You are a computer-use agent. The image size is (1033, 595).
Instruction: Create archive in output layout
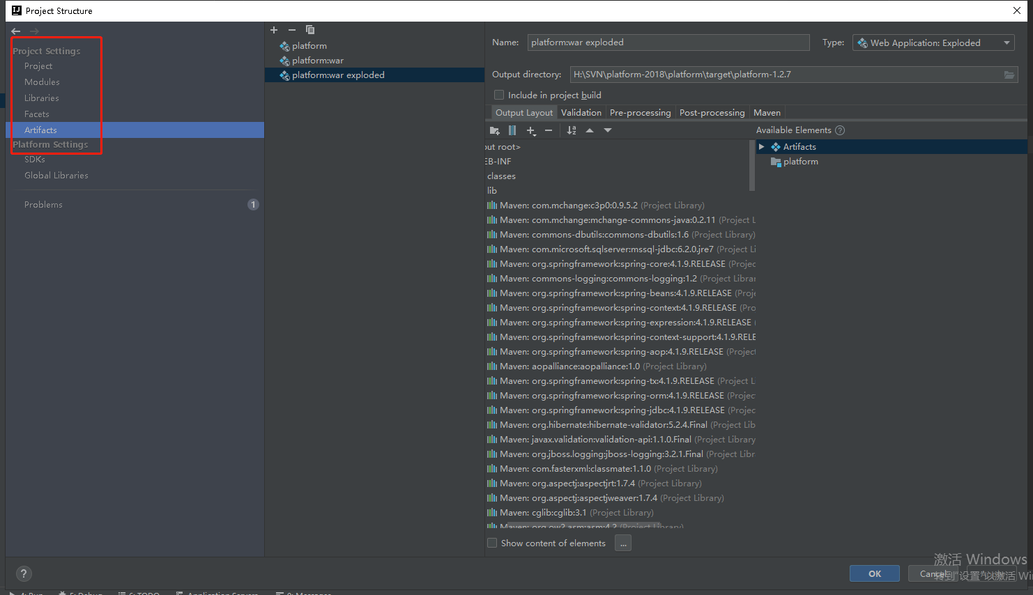pyautogui.click(x=512, y=130)
